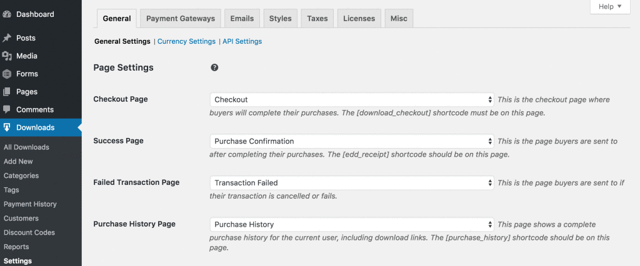Switch to the Emails tab
The image size is (640, 266).
pos(241,19)
